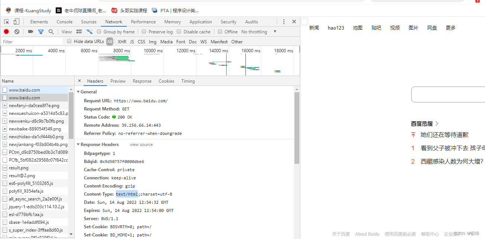Image resolution: width=485 pixels, height=239 pixels.
Task: Open the Cookies tab
Action: pyautogui.click(x=166, y=81)
